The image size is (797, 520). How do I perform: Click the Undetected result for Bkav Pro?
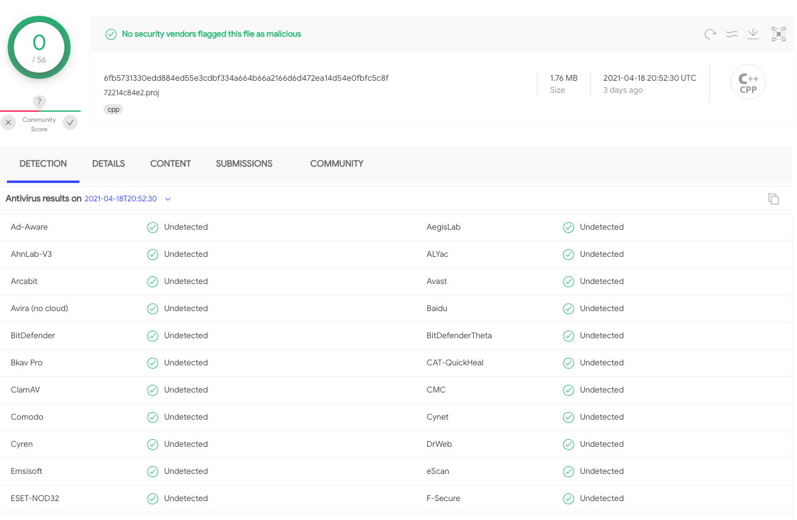186,363
